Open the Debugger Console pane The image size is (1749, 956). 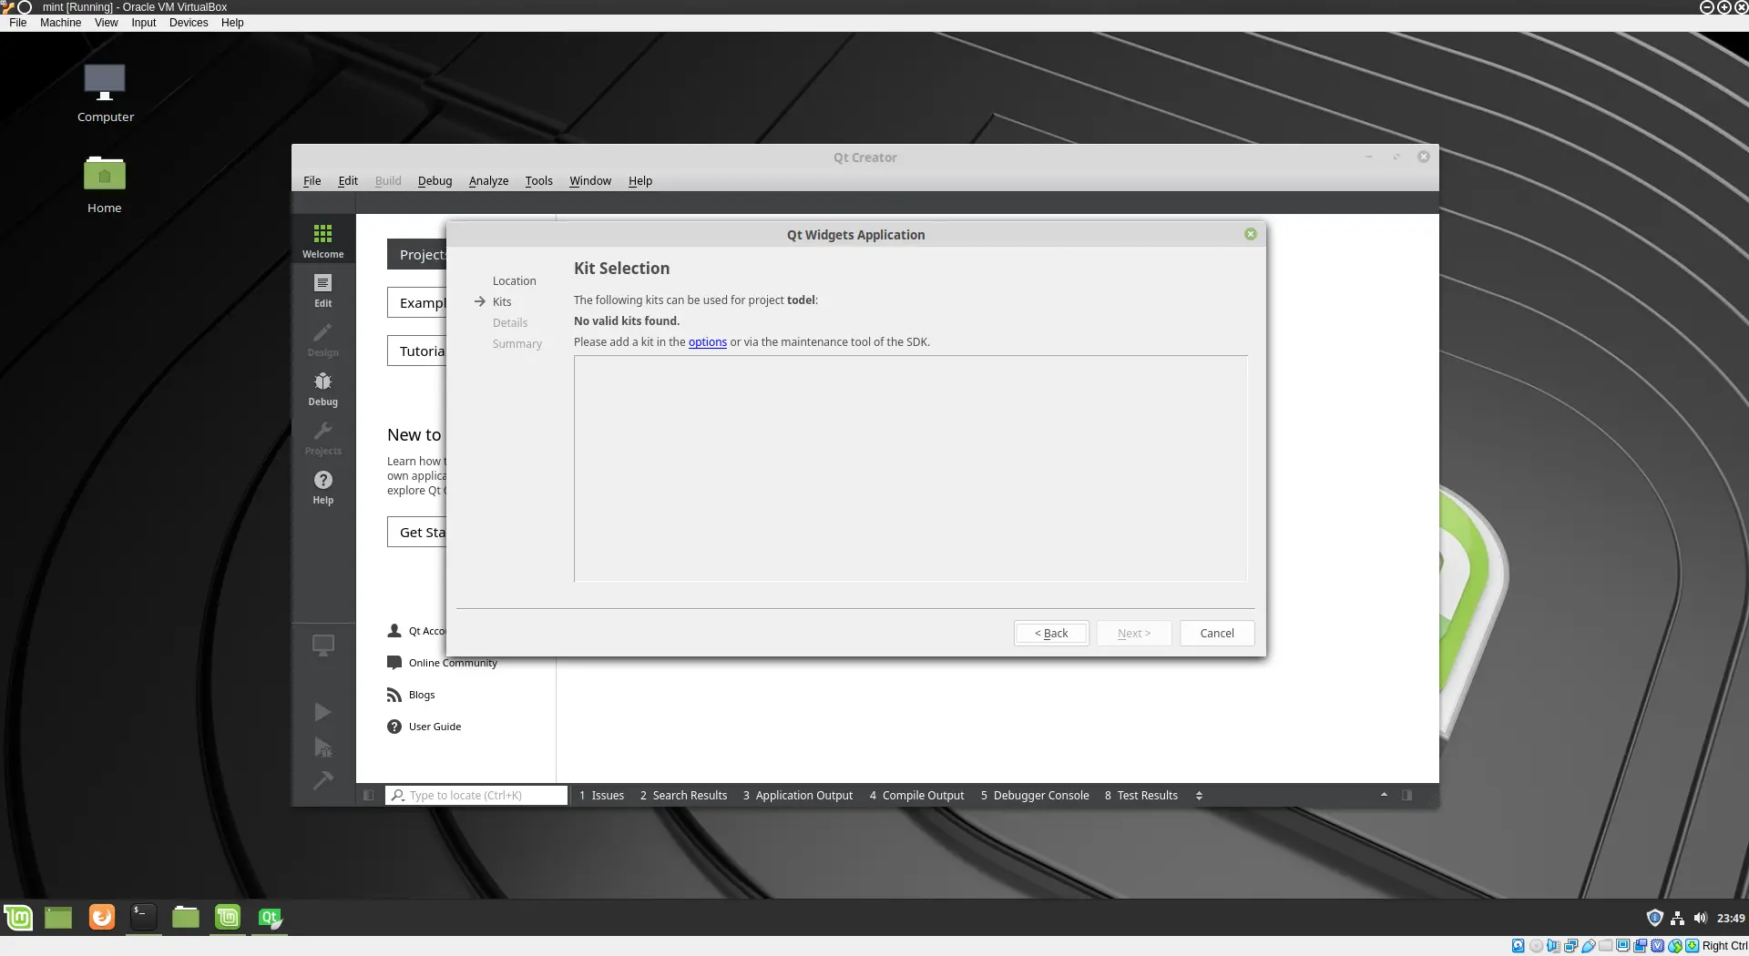(1035, 796)
